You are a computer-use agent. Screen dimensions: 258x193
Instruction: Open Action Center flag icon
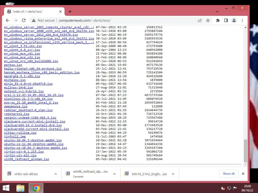click(x=235, y=188)
